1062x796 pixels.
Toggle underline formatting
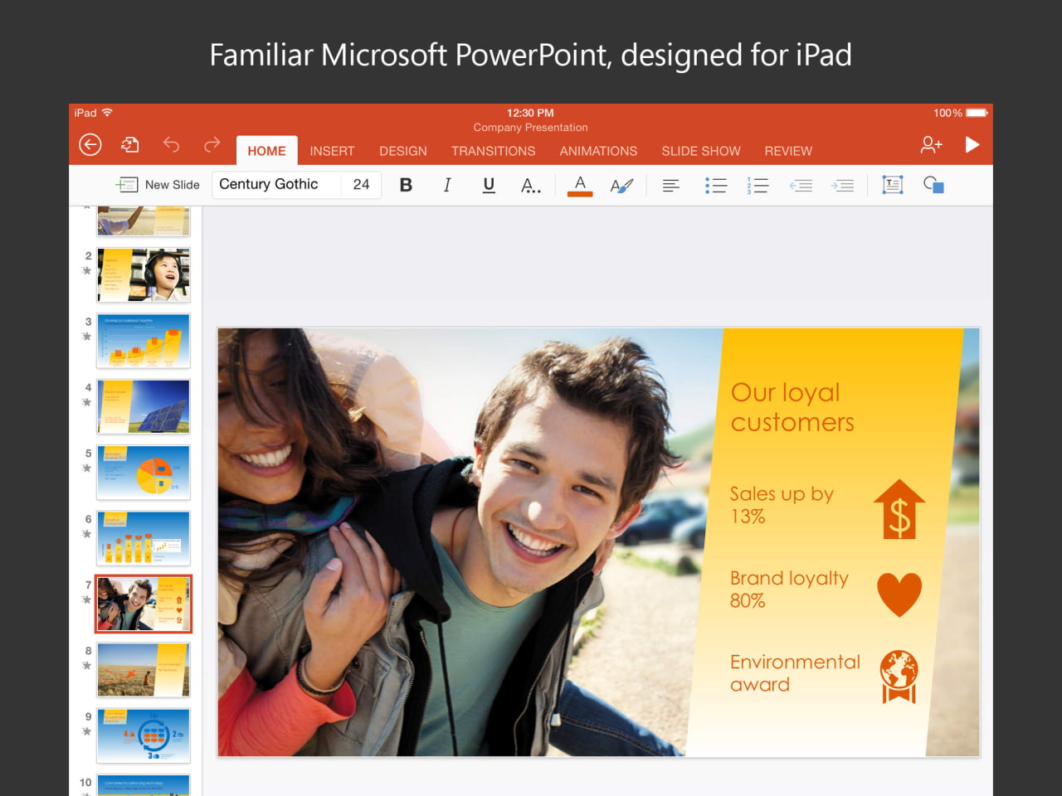point(489,185)
